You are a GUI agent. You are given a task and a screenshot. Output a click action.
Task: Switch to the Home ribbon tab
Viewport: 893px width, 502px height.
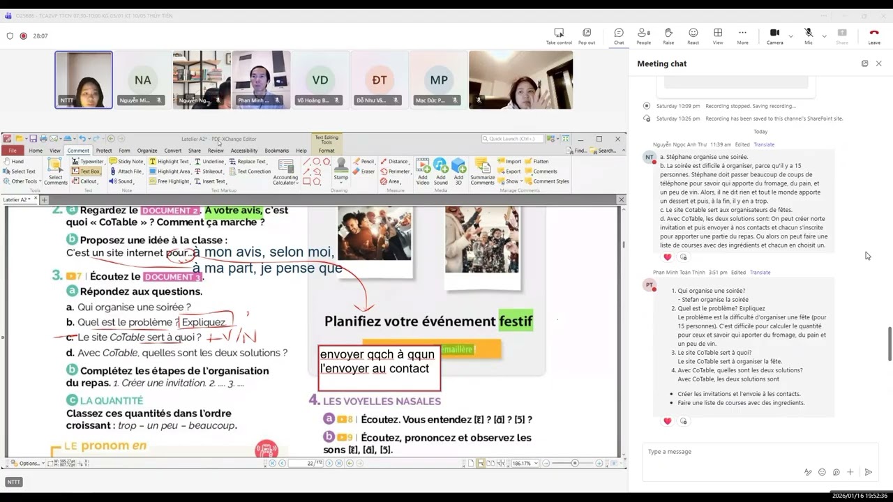[36, 151]
